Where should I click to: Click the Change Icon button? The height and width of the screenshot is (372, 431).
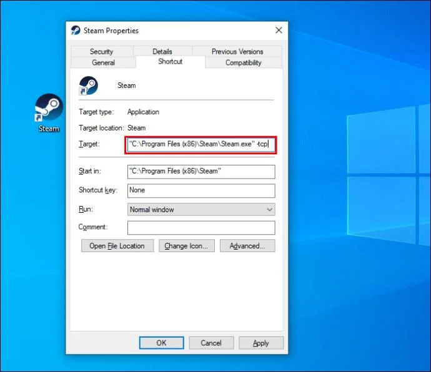coord(186,246)
